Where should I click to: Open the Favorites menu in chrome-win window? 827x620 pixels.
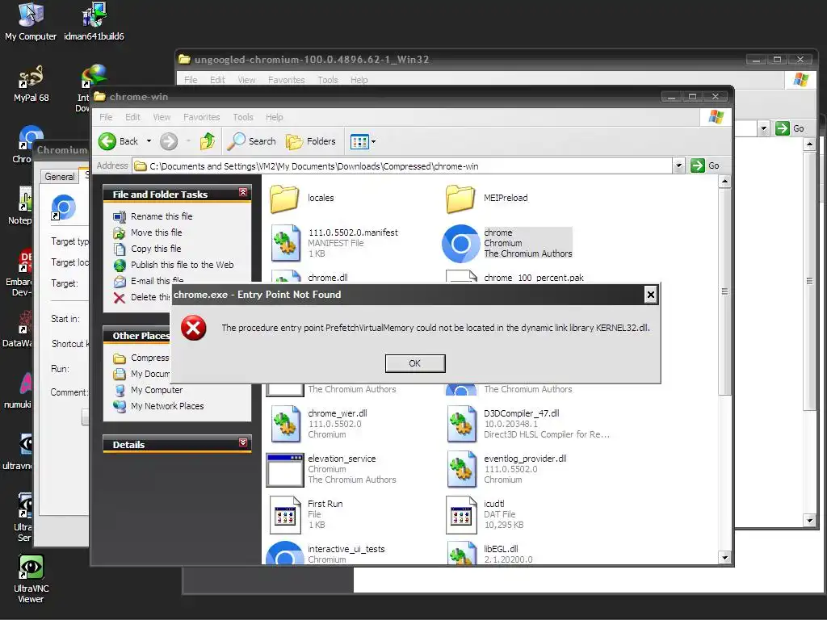point(201,117)
